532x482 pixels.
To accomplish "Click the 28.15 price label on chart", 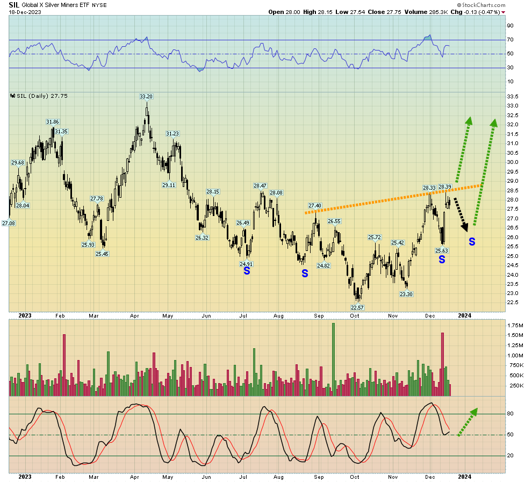I will pos(213,192).
